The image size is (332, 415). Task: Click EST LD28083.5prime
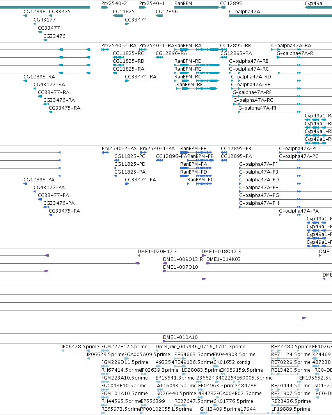[201, 370]
